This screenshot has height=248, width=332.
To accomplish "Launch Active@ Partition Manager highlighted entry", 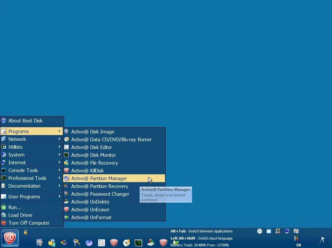I will click(x=114, y=178).
